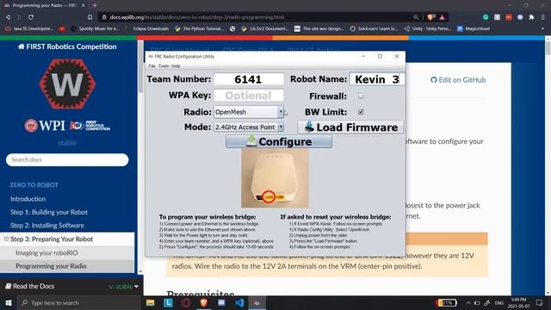Click the radio Ethernet port image
The width and height of the screenshot is (551, 310).
pyautogui.click(x=275, y=178)
